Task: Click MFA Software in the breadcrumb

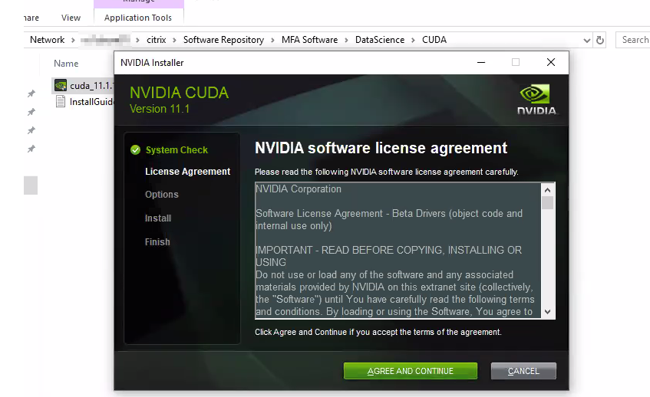Action: pos(310,40)
